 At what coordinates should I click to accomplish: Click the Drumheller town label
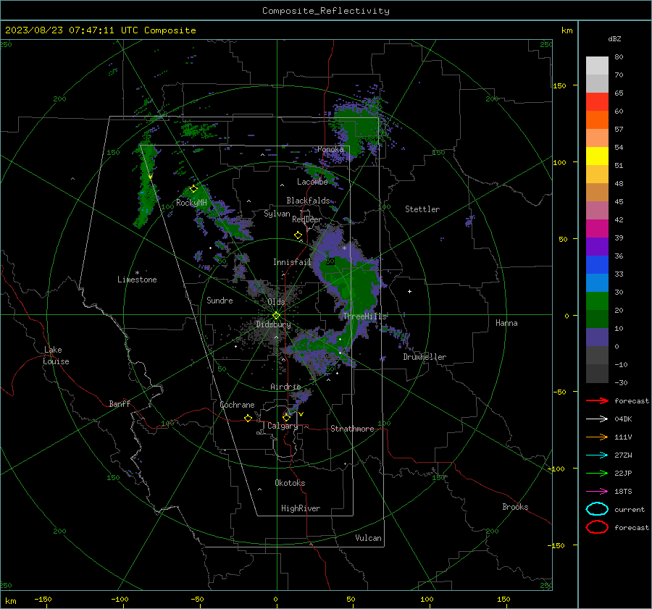point(425,357)
